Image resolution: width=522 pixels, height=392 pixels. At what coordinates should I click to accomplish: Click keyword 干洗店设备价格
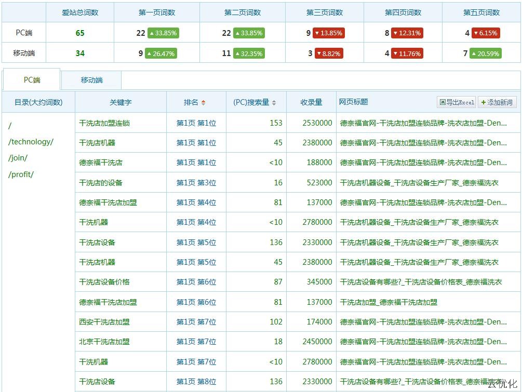point(104,282)
